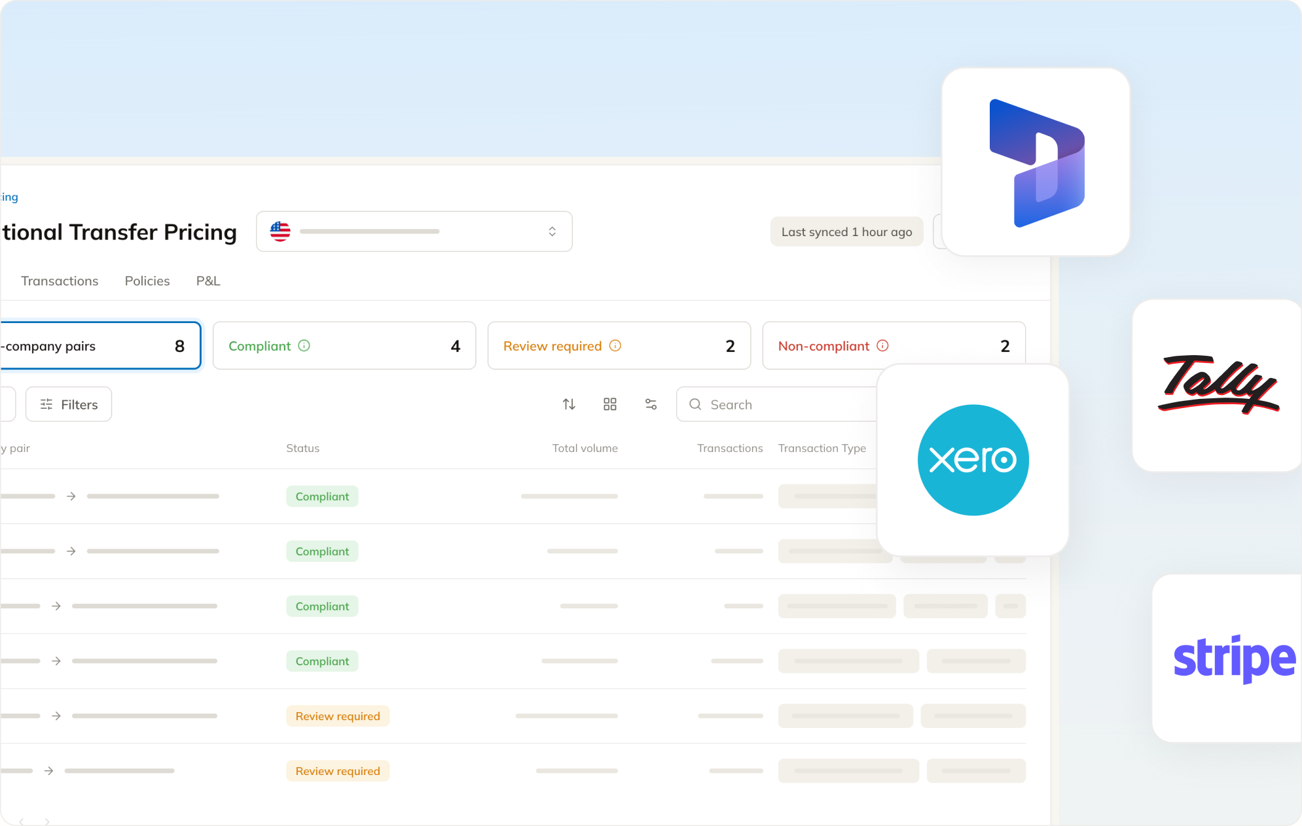Click the Tally logo card
Viewport: 1302px width, 826px height.
click(1218, 385)
